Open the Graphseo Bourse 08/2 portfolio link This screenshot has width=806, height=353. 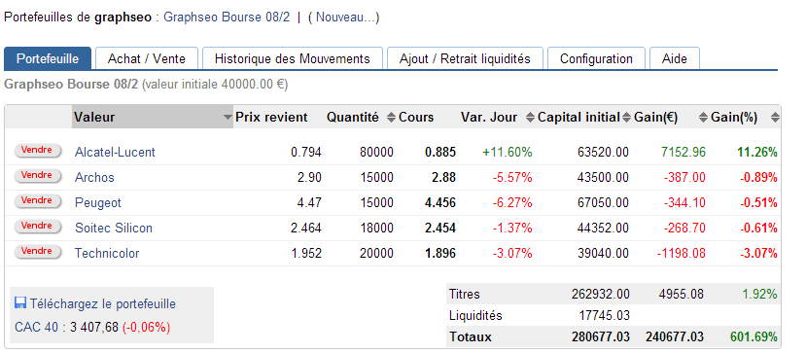pos(227,17)
